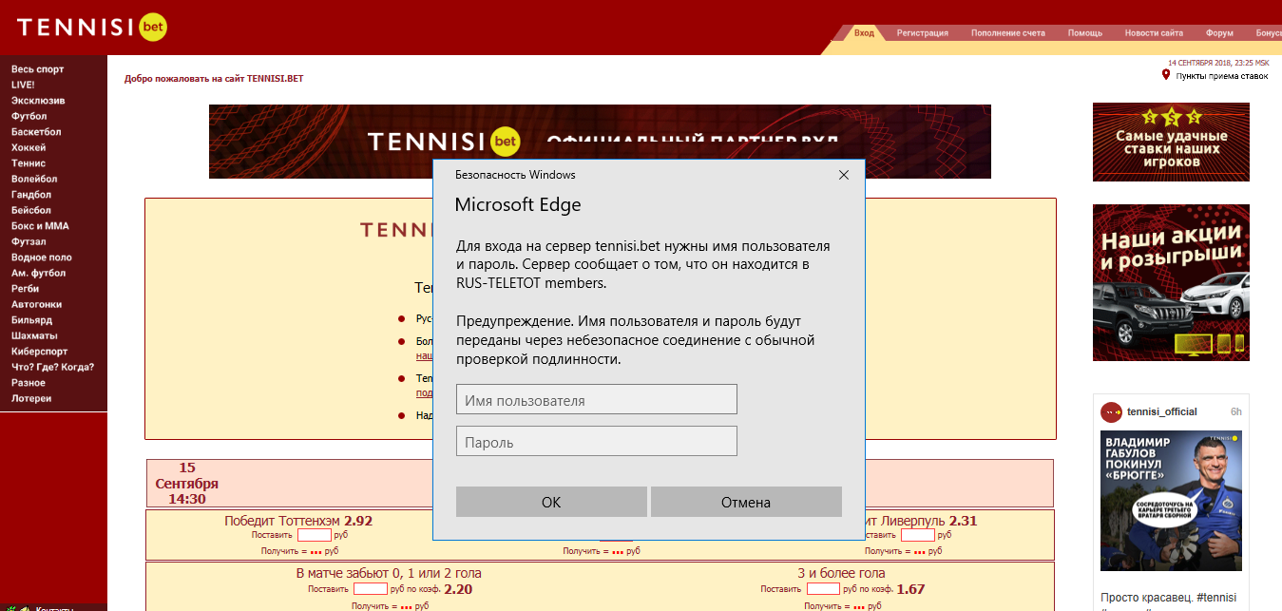Click the tennisi_official Instagram avatar

[x=1111, y=411]
